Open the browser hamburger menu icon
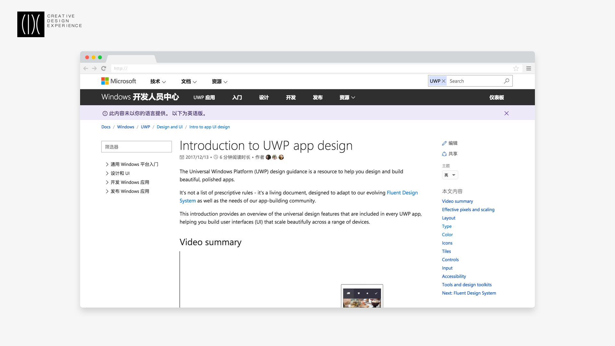Viewport: 615px width, 346px height. 529,68
